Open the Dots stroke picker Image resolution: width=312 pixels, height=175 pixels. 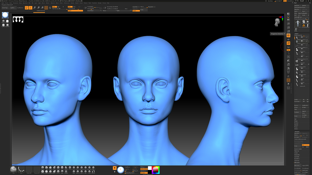(21, 170)
